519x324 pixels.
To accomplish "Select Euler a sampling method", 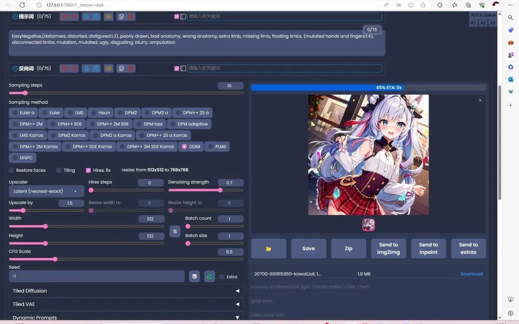I will 23,113.
